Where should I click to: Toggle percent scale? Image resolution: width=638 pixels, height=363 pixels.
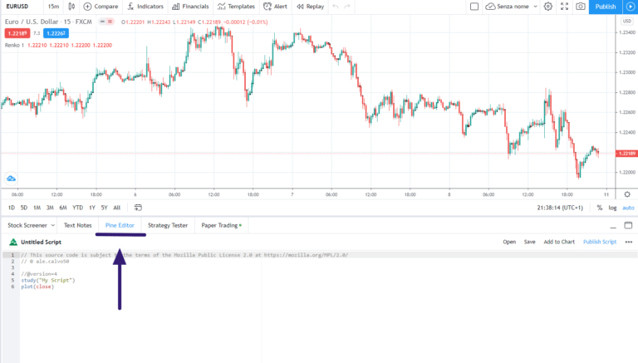pos(600,208)
